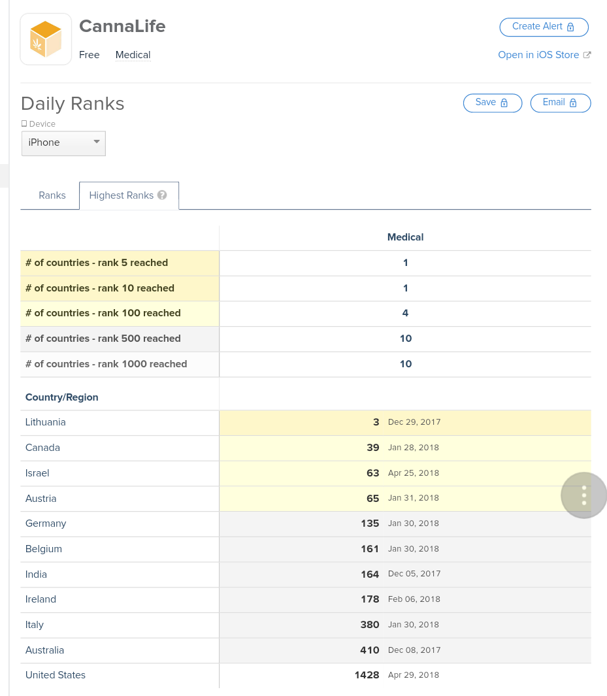Image resolution: width=607 pixels, height=696 pixels.
Task: Open the floating three-dot menu button
Action: (583, 495)
